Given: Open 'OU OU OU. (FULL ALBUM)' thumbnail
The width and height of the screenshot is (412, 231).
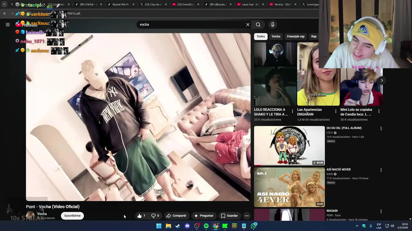Looking at the screenshot, I should 289,146.
